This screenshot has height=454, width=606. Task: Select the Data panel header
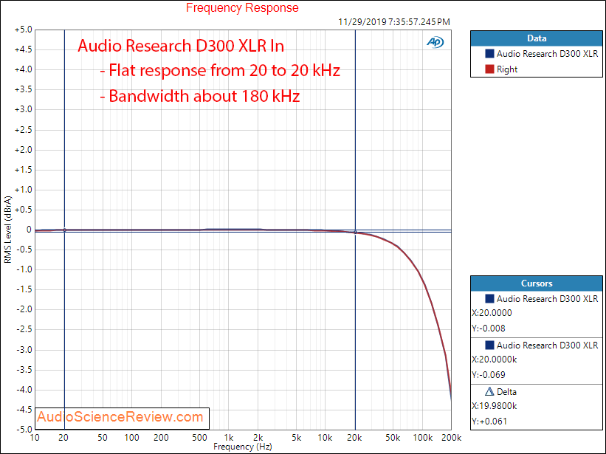537,38
